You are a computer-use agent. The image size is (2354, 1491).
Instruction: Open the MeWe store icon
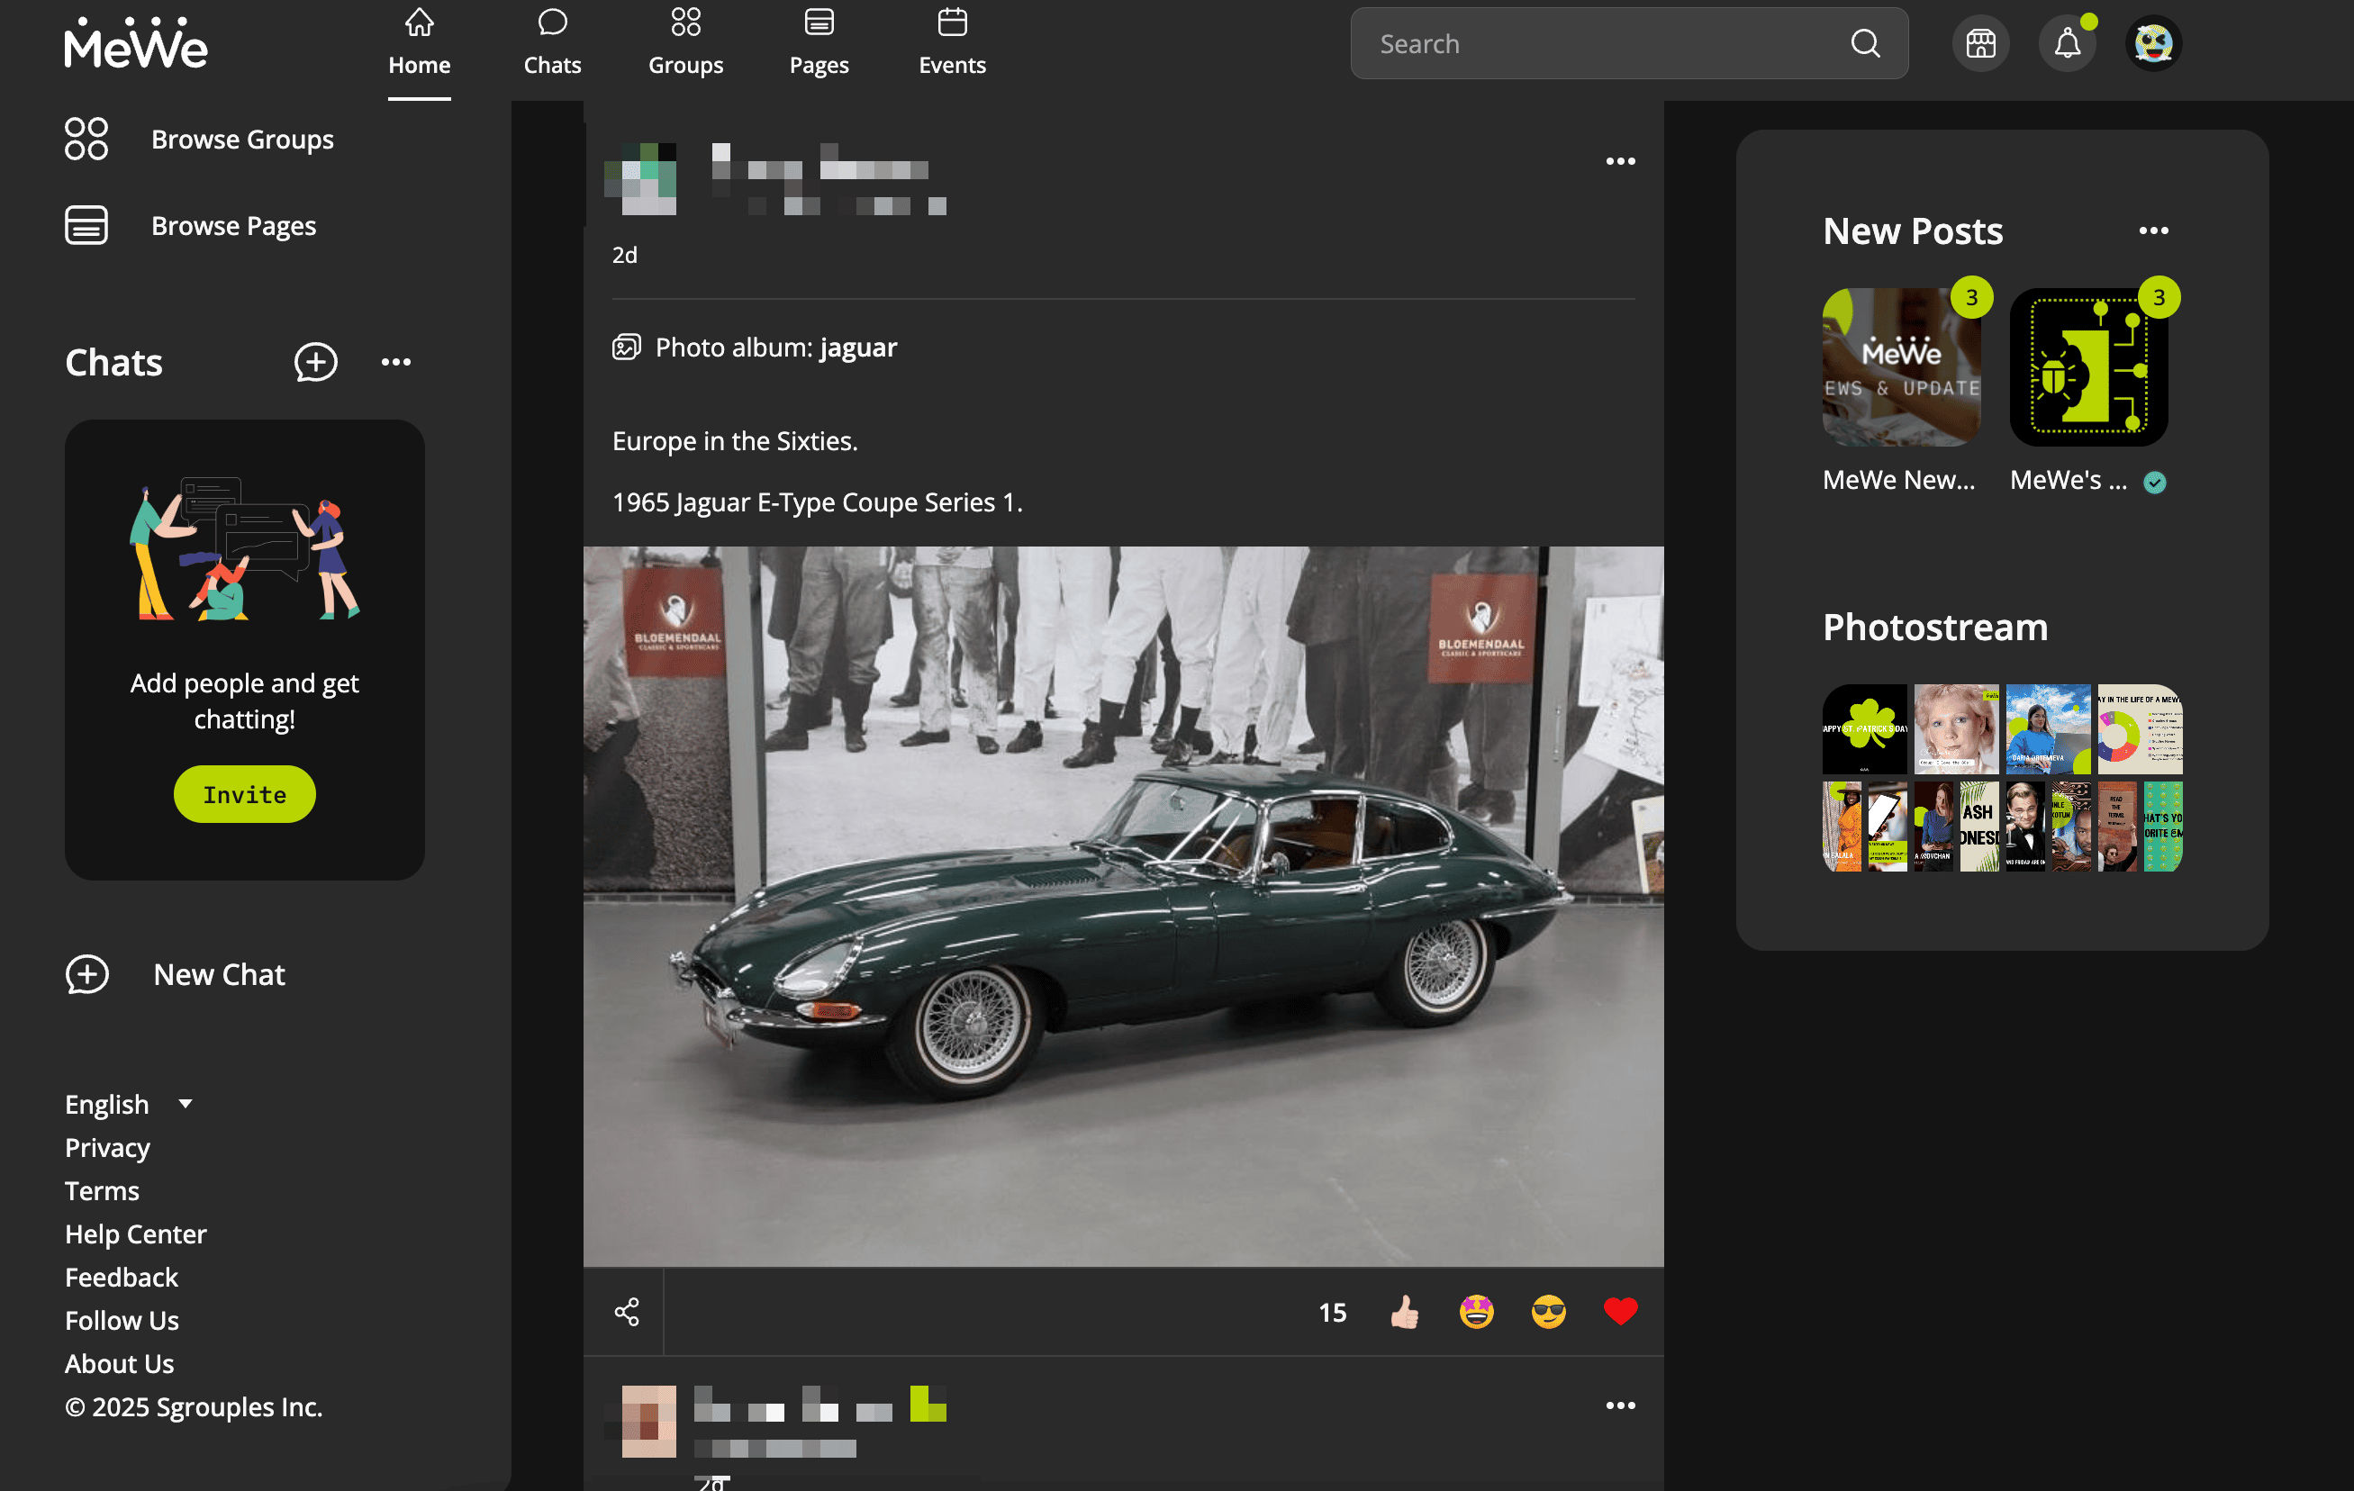click(1979, 44)
